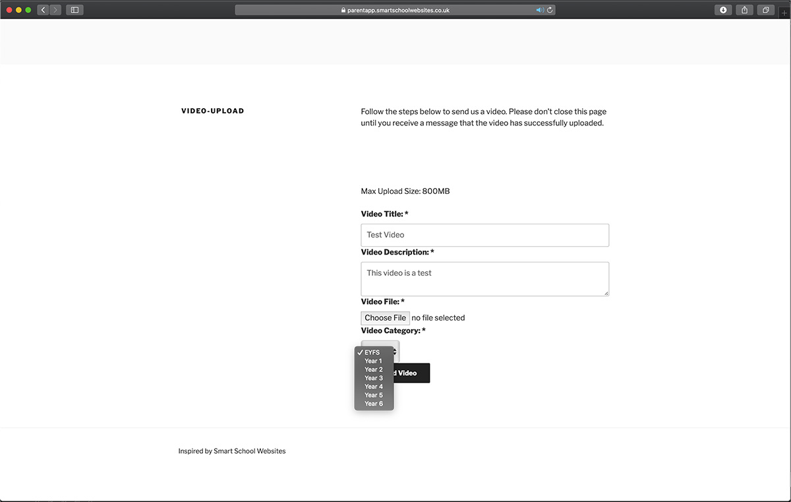The height and width of the screenshot is (502, 791).
Task: Show the tab overview icon
Action: pyautogui.click(x=767, y=10)
